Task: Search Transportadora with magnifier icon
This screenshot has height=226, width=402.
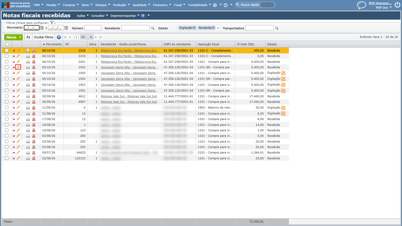Action: 277,28
